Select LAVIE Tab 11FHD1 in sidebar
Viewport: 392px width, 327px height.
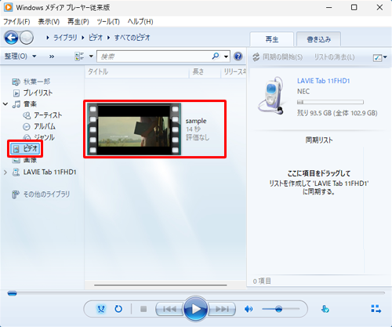click(x=45, y=172)
